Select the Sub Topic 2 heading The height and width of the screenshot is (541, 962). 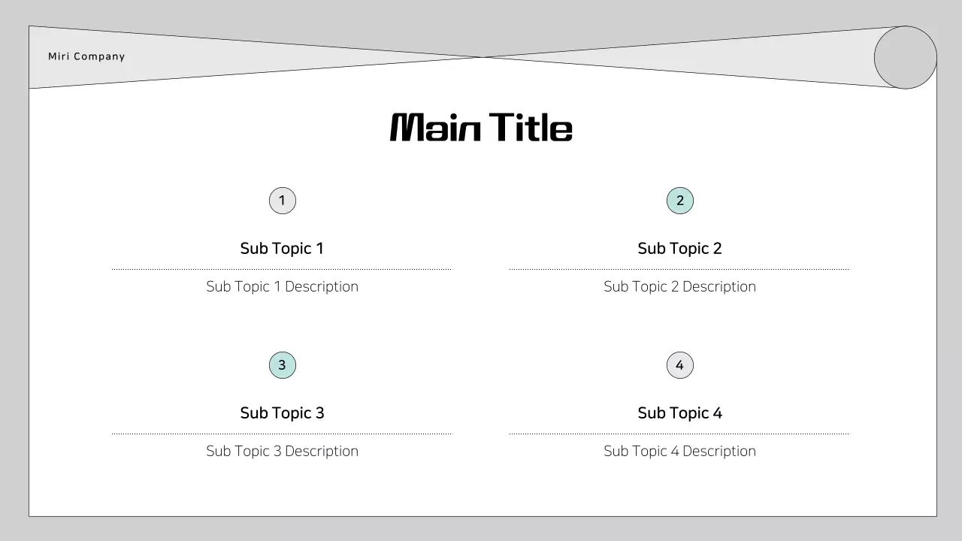click(x=679, y=249)
